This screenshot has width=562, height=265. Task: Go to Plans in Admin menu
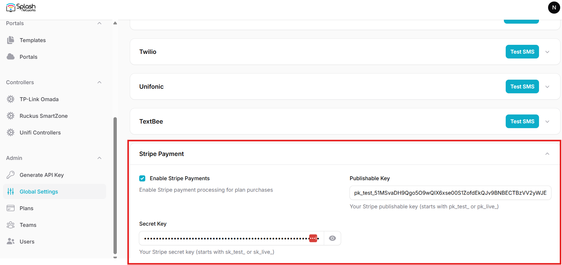pyautogui.click(x=26, y=208)
